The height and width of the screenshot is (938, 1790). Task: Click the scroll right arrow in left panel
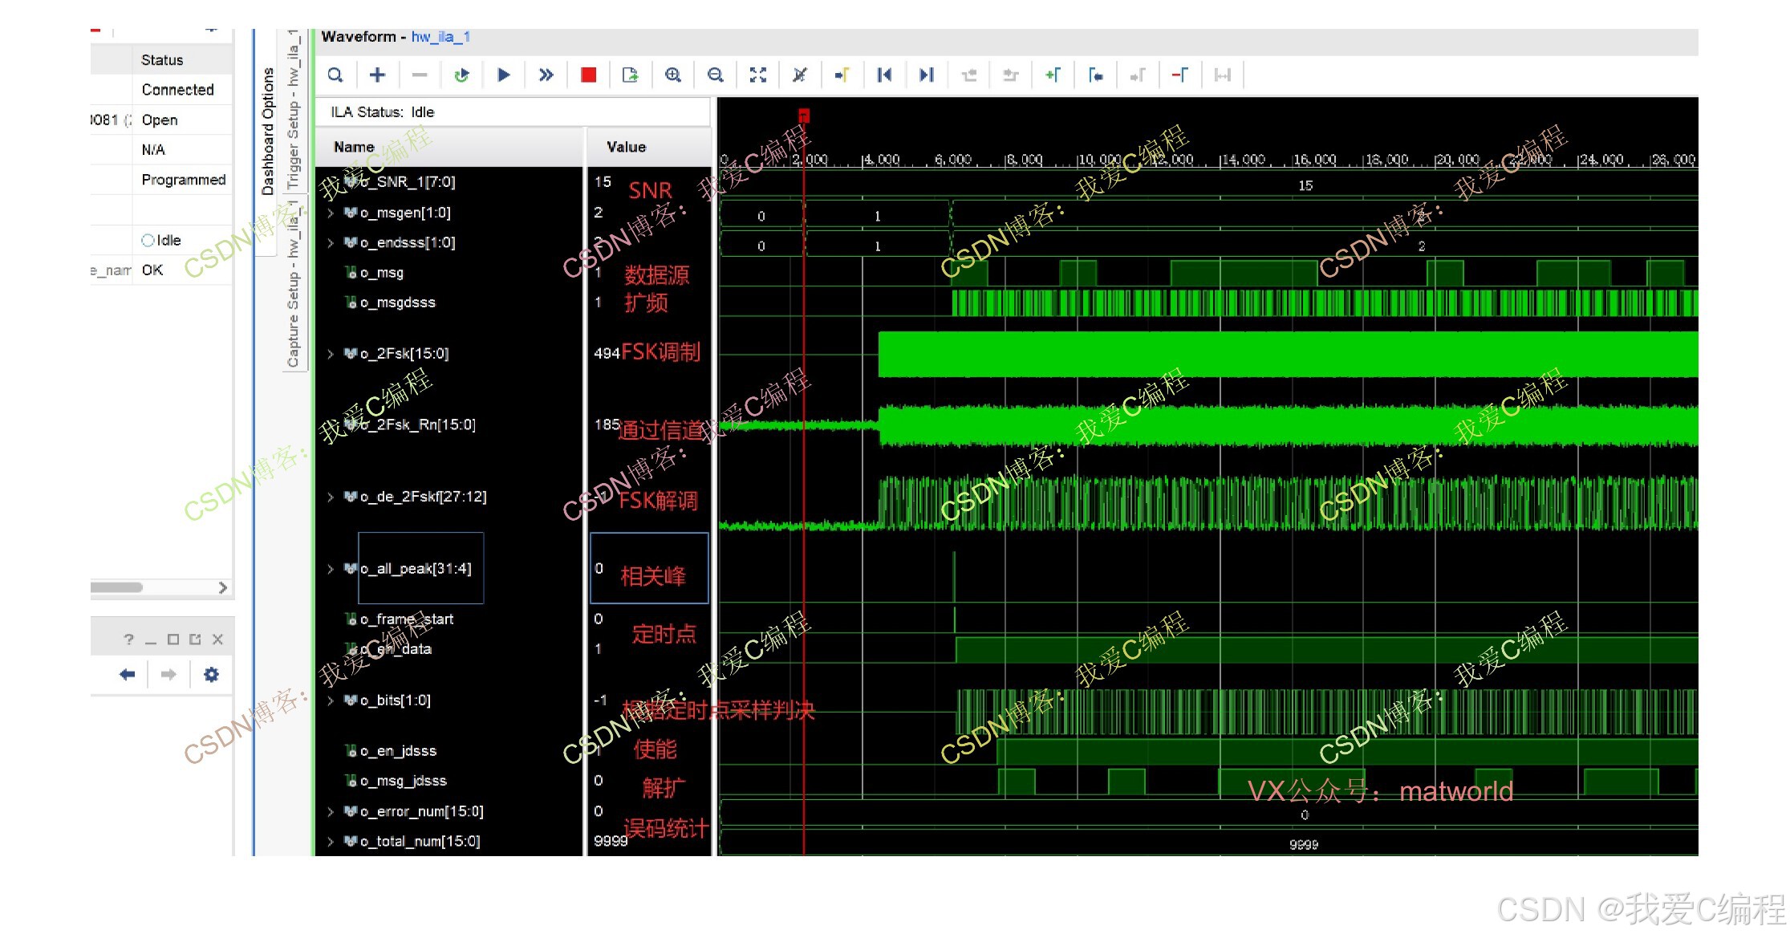pos(223,587)
